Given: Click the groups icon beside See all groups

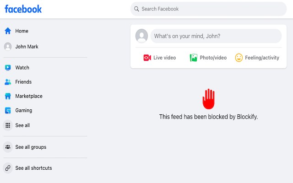Looking at the screenshot, I should click(8, 147).
